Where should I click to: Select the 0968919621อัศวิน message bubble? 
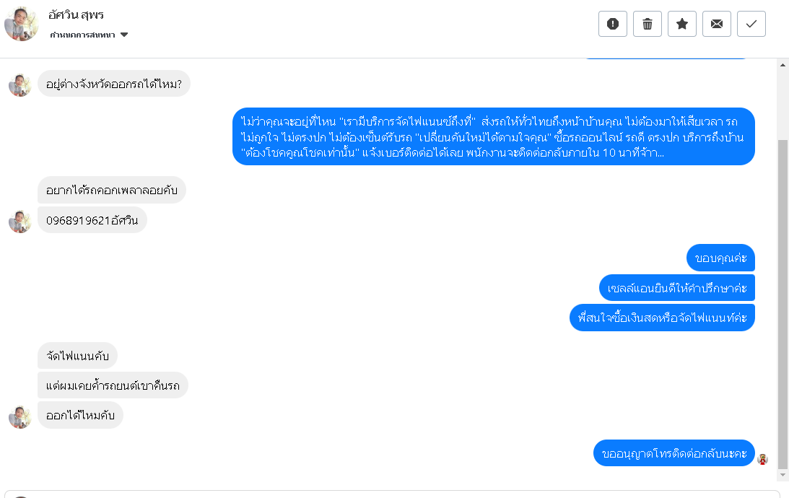[x=92, y=220]
